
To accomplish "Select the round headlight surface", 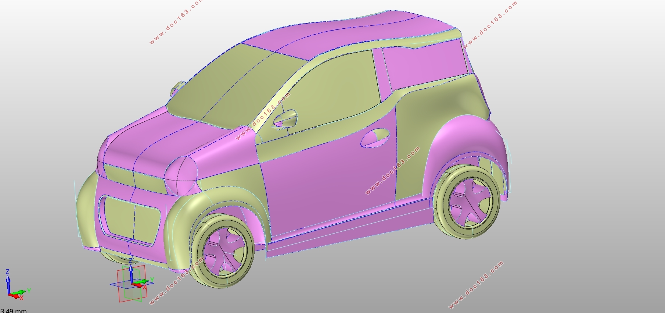I will [x=182, y=176].
